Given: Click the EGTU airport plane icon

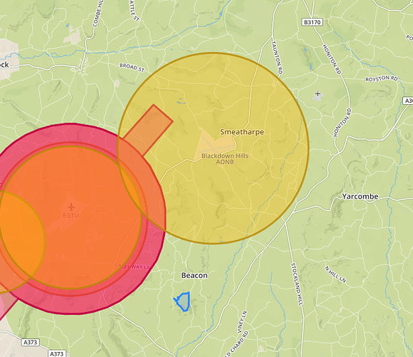Looking at the screenshot, I should click(71, 207).
